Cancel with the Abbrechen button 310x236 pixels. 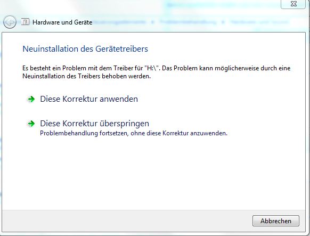click(x=276, y=221)
